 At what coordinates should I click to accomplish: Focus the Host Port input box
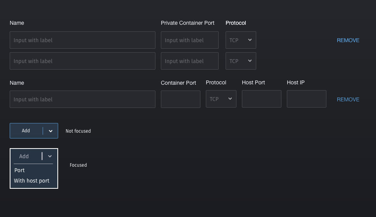(261, 99)
